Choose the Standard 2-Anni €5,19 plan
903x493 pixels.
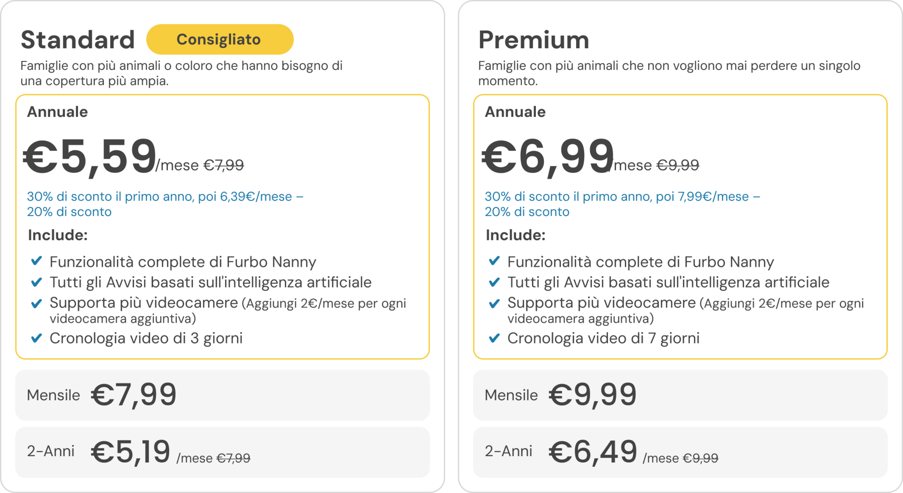pos(222,452)
